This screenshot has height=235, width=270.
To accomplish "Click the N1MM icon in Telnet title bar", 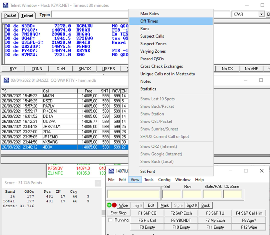I will 6,5.
